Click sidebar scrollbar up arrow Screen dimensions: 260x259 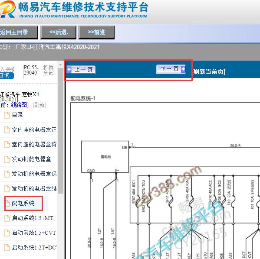(x=60, y=65)
